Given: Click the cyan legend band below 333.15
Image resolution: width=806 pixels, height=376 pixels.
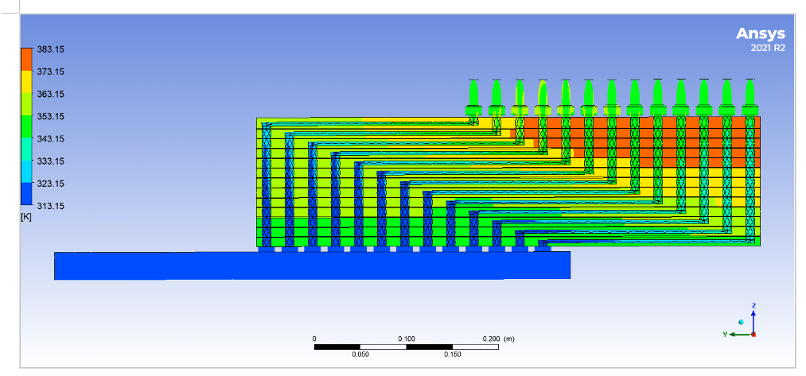Looking at the screenshot, I should 27,172.
